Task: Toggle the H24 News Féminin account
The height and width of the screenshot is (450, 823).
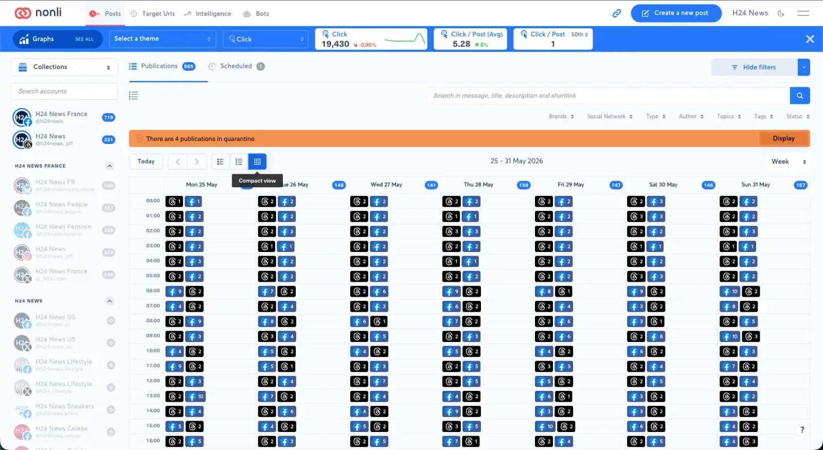Action: [64, 230]
